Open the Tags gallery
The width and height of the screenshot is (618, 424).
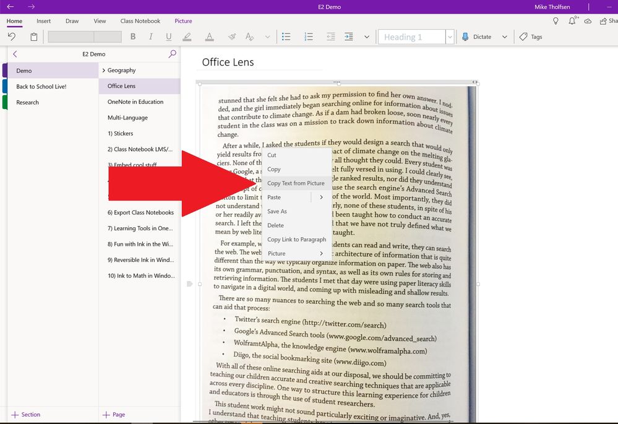point(531,37)
